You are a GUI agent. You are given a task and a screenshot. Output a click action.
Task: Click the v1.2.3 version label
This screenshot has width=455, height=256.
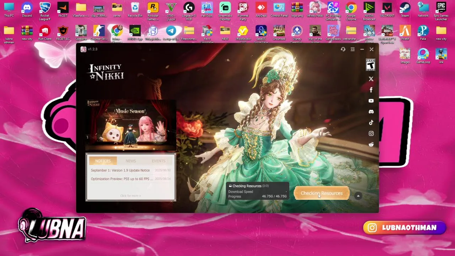coord(92,49)
